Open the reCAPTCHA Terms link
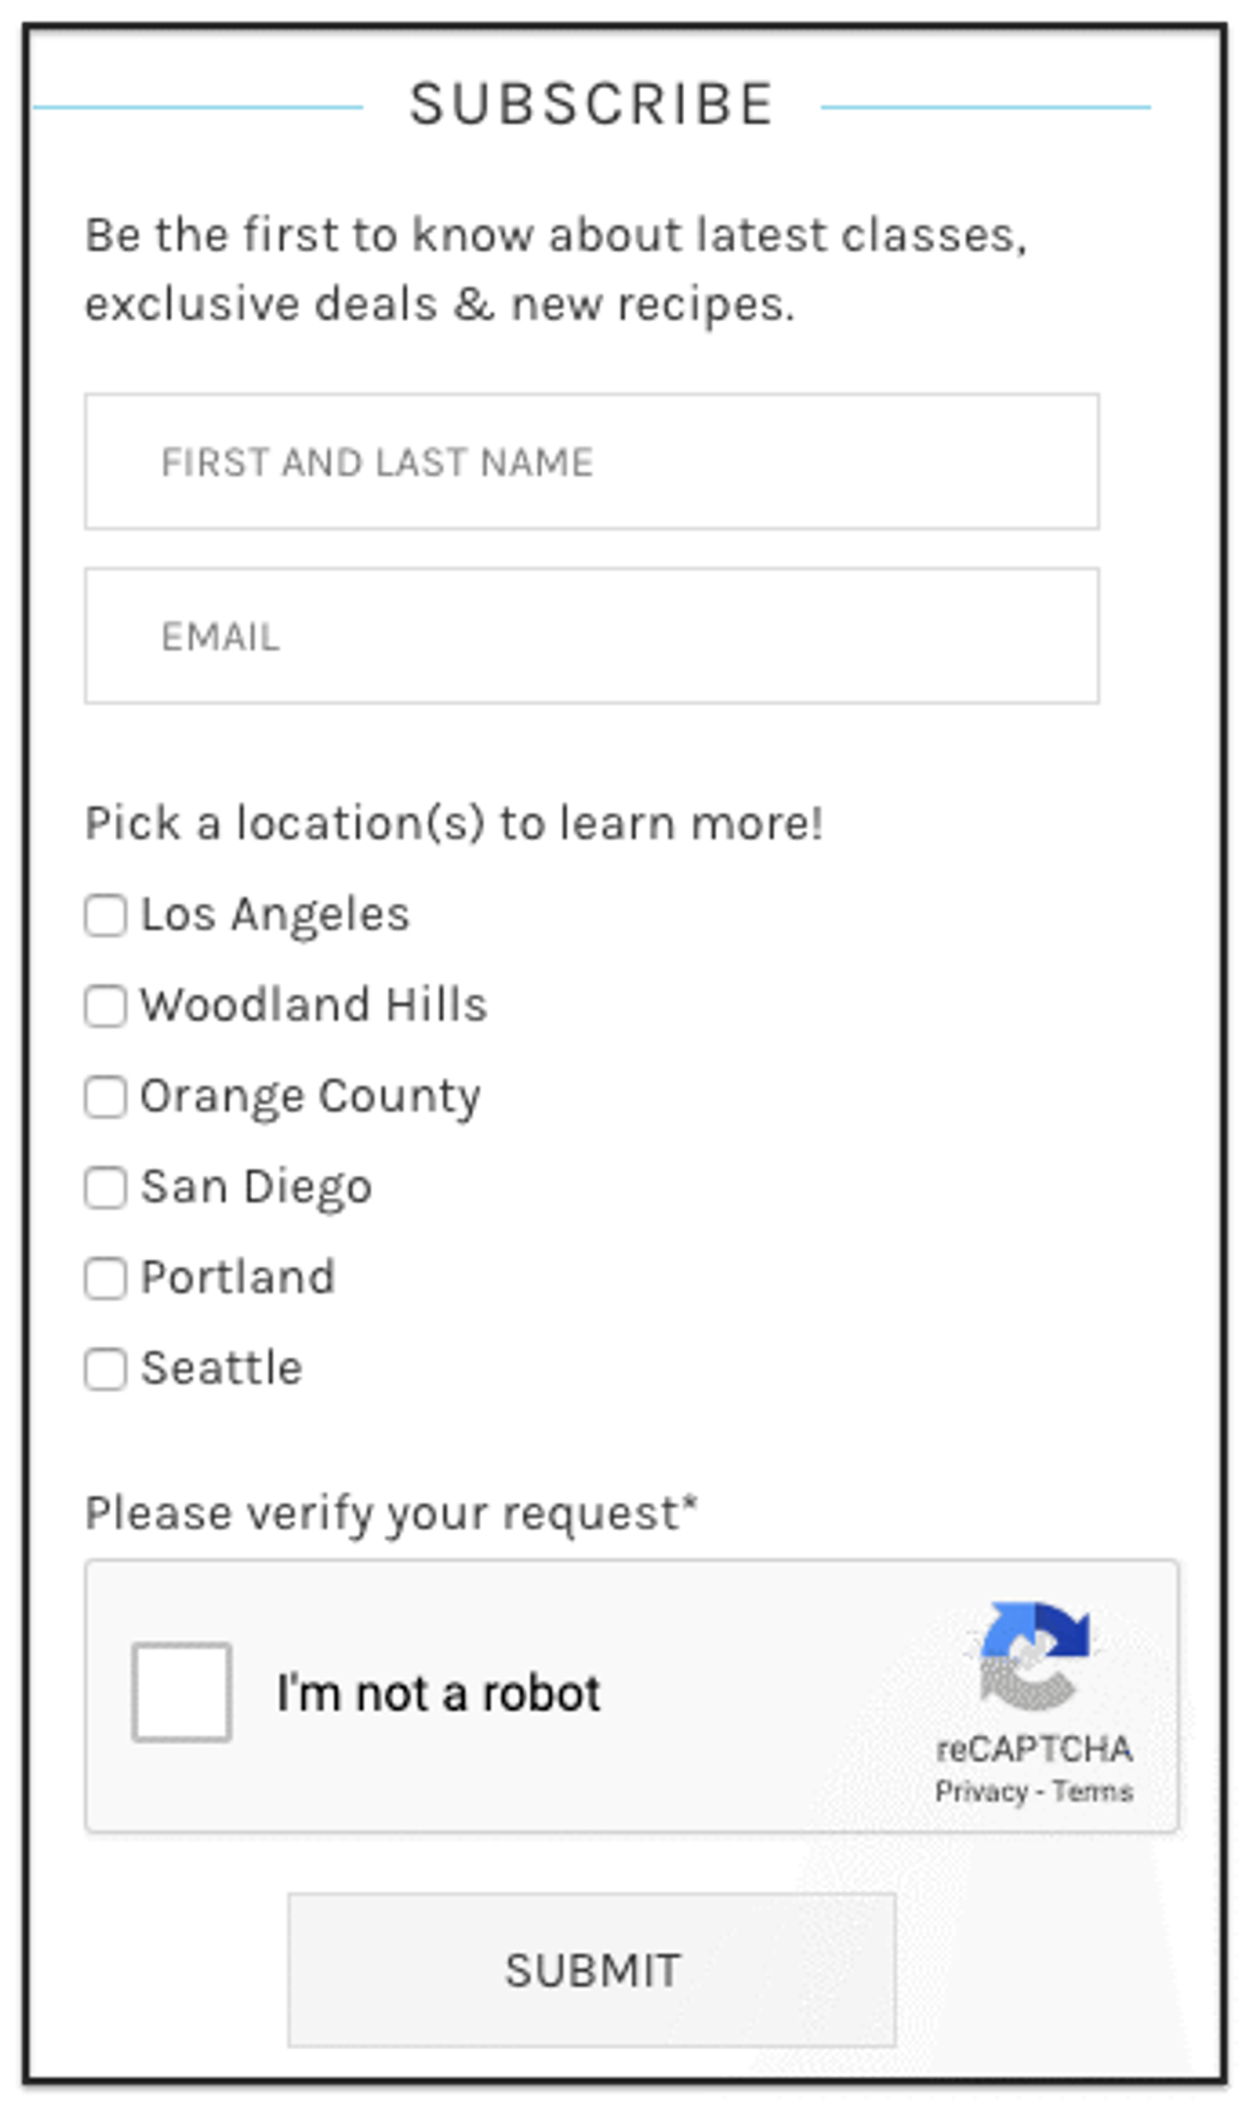The width and height of the screenshot is (1249, 2106). pos(1092,1791)
